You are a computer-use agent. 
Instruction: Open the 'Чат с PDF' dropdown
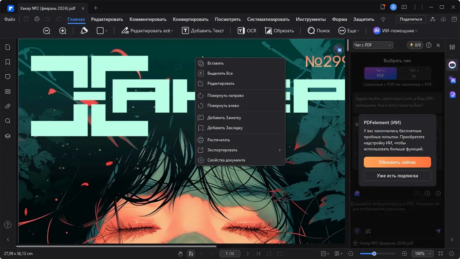click(x=373, y=45)
